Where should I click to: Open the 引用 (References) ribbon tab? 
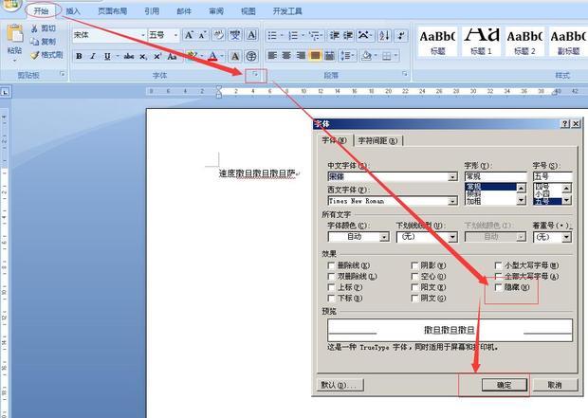[152, 11]
